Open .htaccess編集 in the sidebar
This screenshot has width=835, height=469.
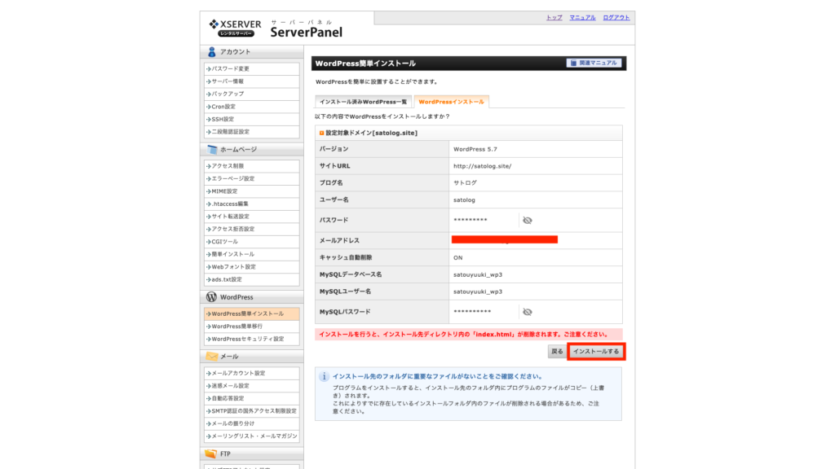[x=251, y=204]
